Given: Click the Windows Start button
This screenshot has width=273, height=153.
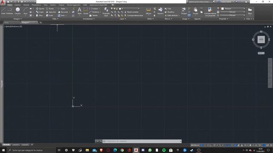Looking at the screenshot, I should coord(3,150).
